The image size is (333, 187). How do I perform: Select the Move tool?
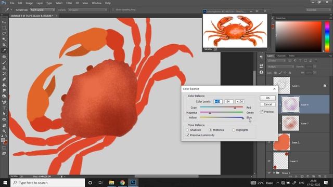pos(4,22)
